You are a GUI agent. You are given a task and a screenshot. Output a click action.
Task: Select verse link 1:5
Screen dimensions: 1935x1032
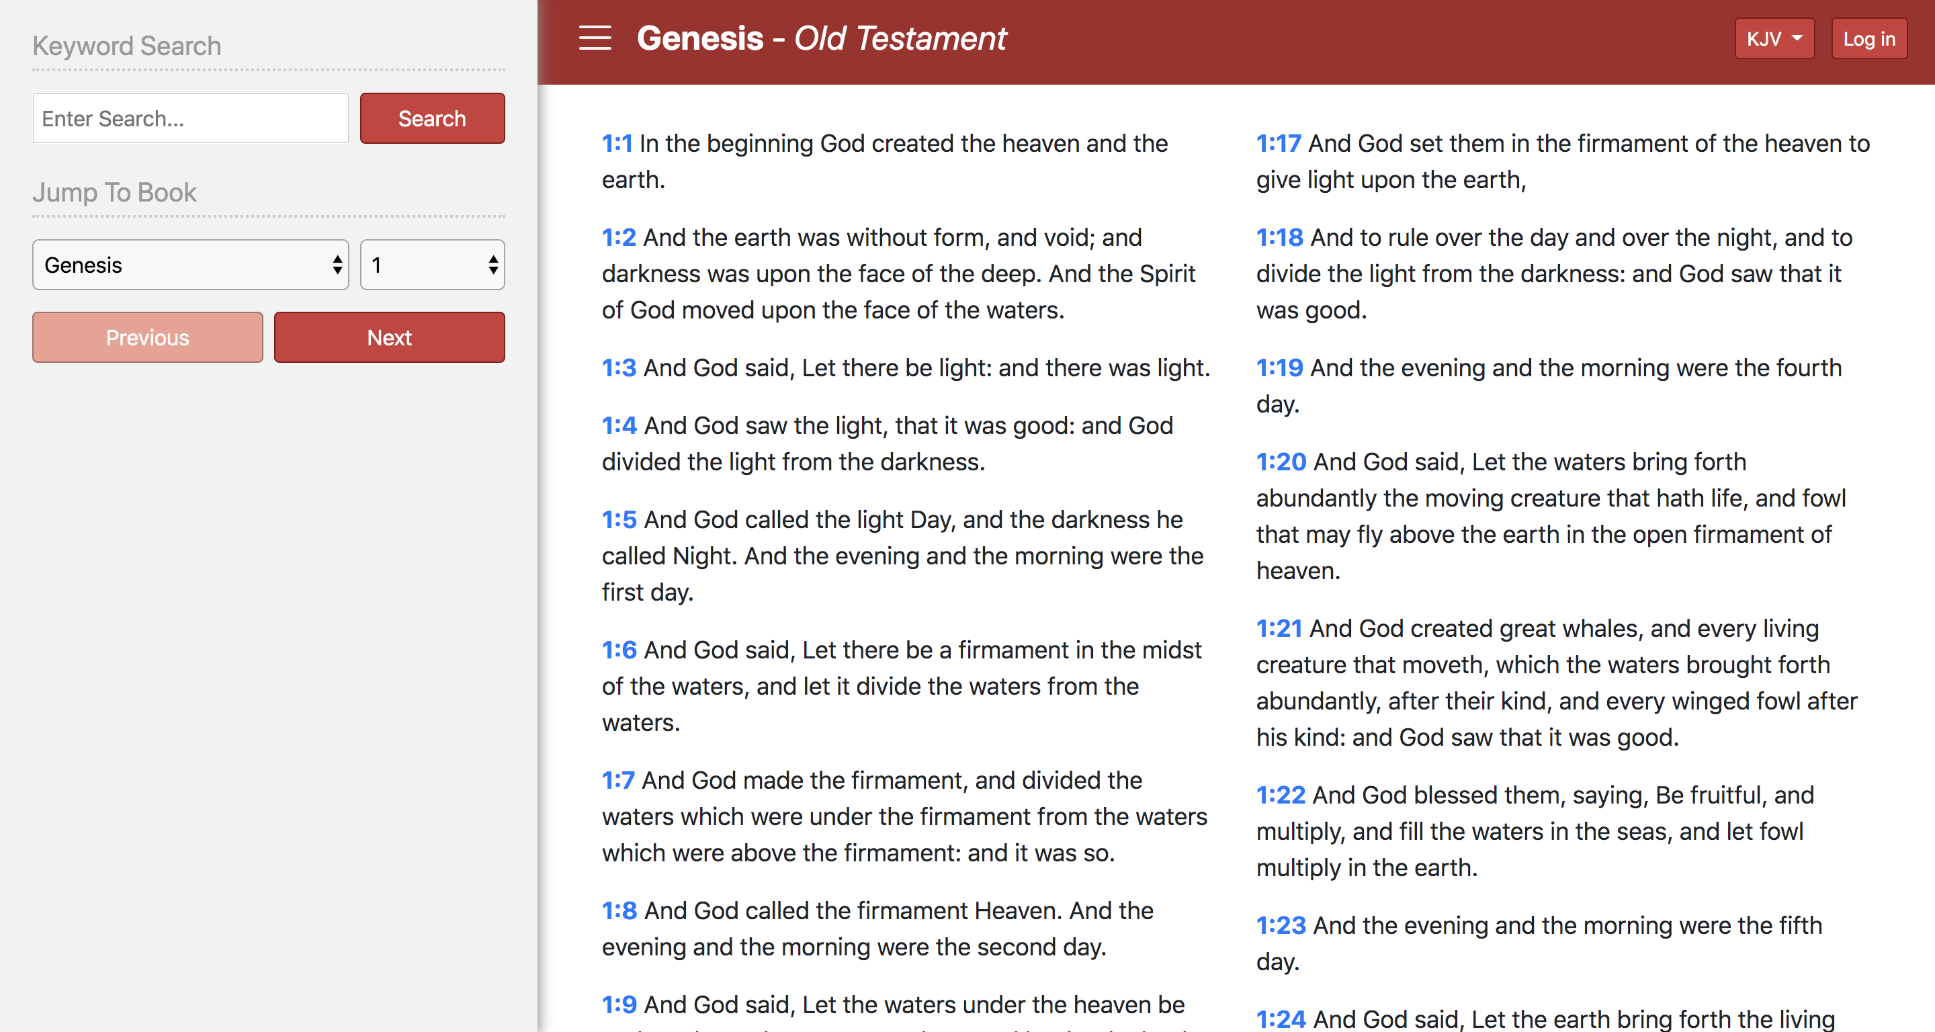(619, 520)
